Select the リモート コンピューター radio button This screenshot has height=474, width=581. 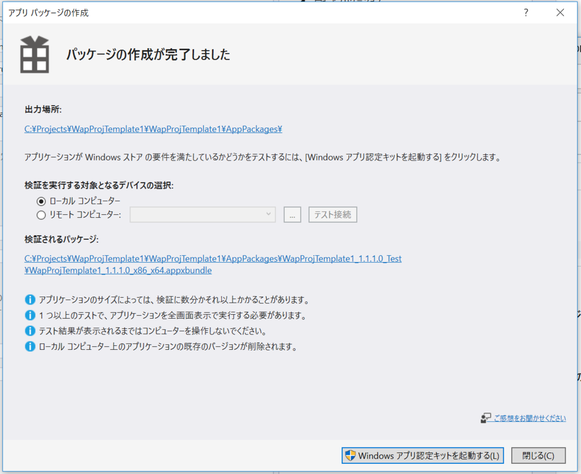41,215
